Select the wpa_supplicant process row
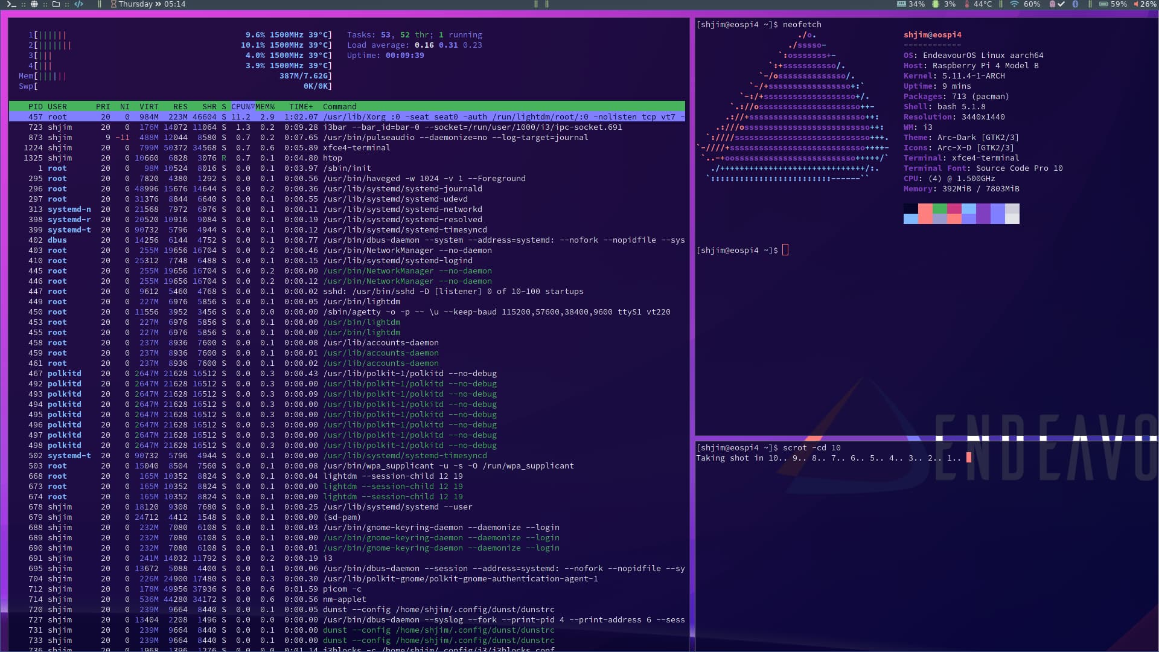The height and width of the screenshot is (652, 1159). click(x=347, y=466)
